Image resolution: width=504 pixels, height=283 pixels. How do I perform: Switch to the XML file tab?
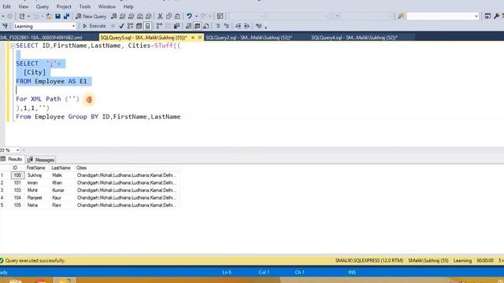coord(41,38)
